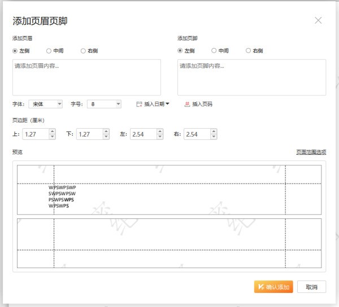Open the 页面范围选项 link

coord(311,152)
